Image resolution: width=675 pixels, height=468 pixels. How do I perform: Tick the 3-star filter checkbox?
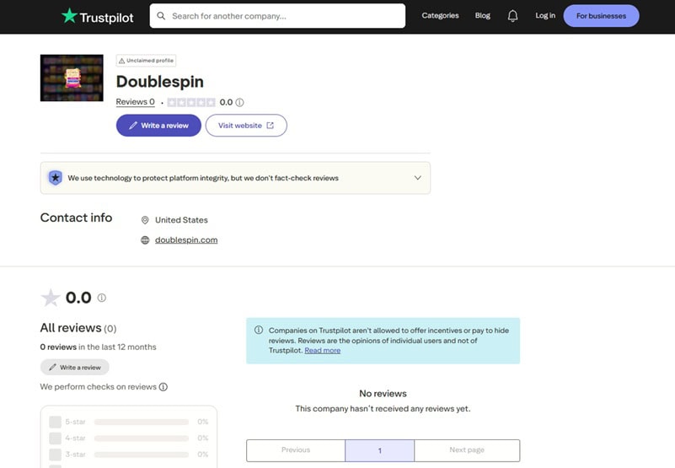pyautogui.click(x=55, y=455)
